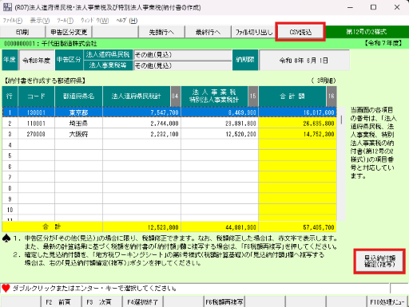The width and height of the screenshot is (409, 307).
Task: Click the 法人道府県民税計 column header
Action: pyautogui.click(x=137, y=96)
